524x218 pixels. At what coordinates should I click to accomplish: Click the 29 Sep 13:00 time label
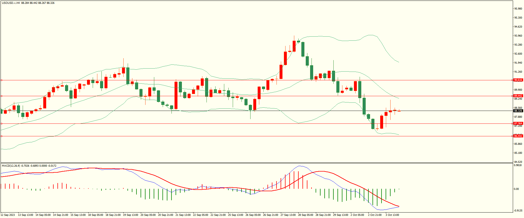[x=340, y=215]
